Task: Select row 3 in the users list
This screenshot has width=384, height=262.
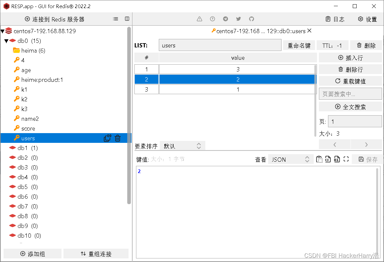Action: (238, 89)
